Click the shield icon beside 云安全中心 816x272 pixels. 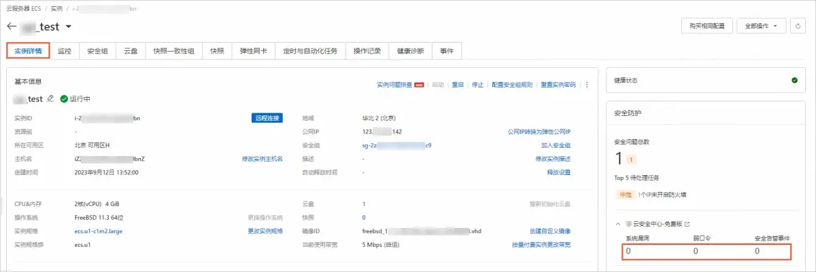click(x=628, y=224)
